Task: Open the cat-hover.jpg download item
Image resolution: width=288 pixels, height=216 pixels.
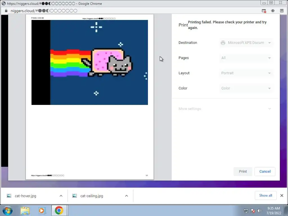Action: point(26,196)
